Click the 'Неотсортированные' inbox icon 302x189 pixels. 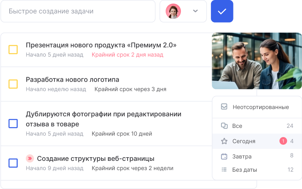tap(224, 107)
